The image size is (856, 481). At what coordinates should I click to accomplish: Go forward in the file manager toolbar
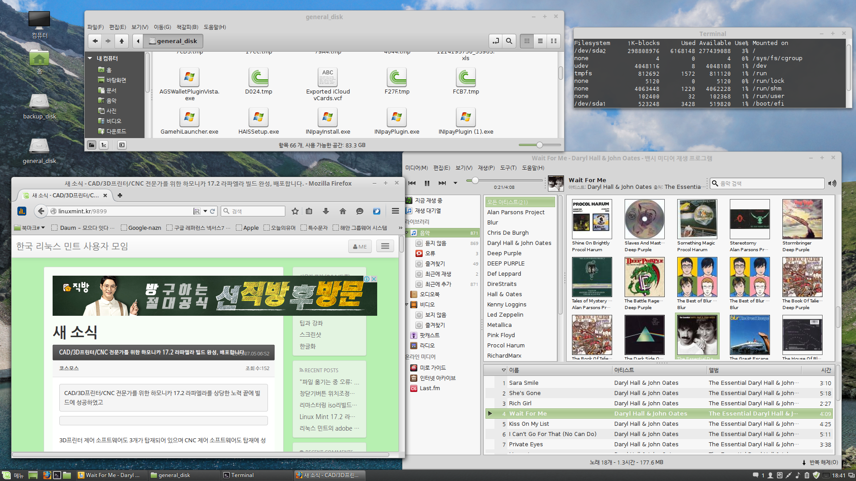pyautogui.click(x=108, y=41)
